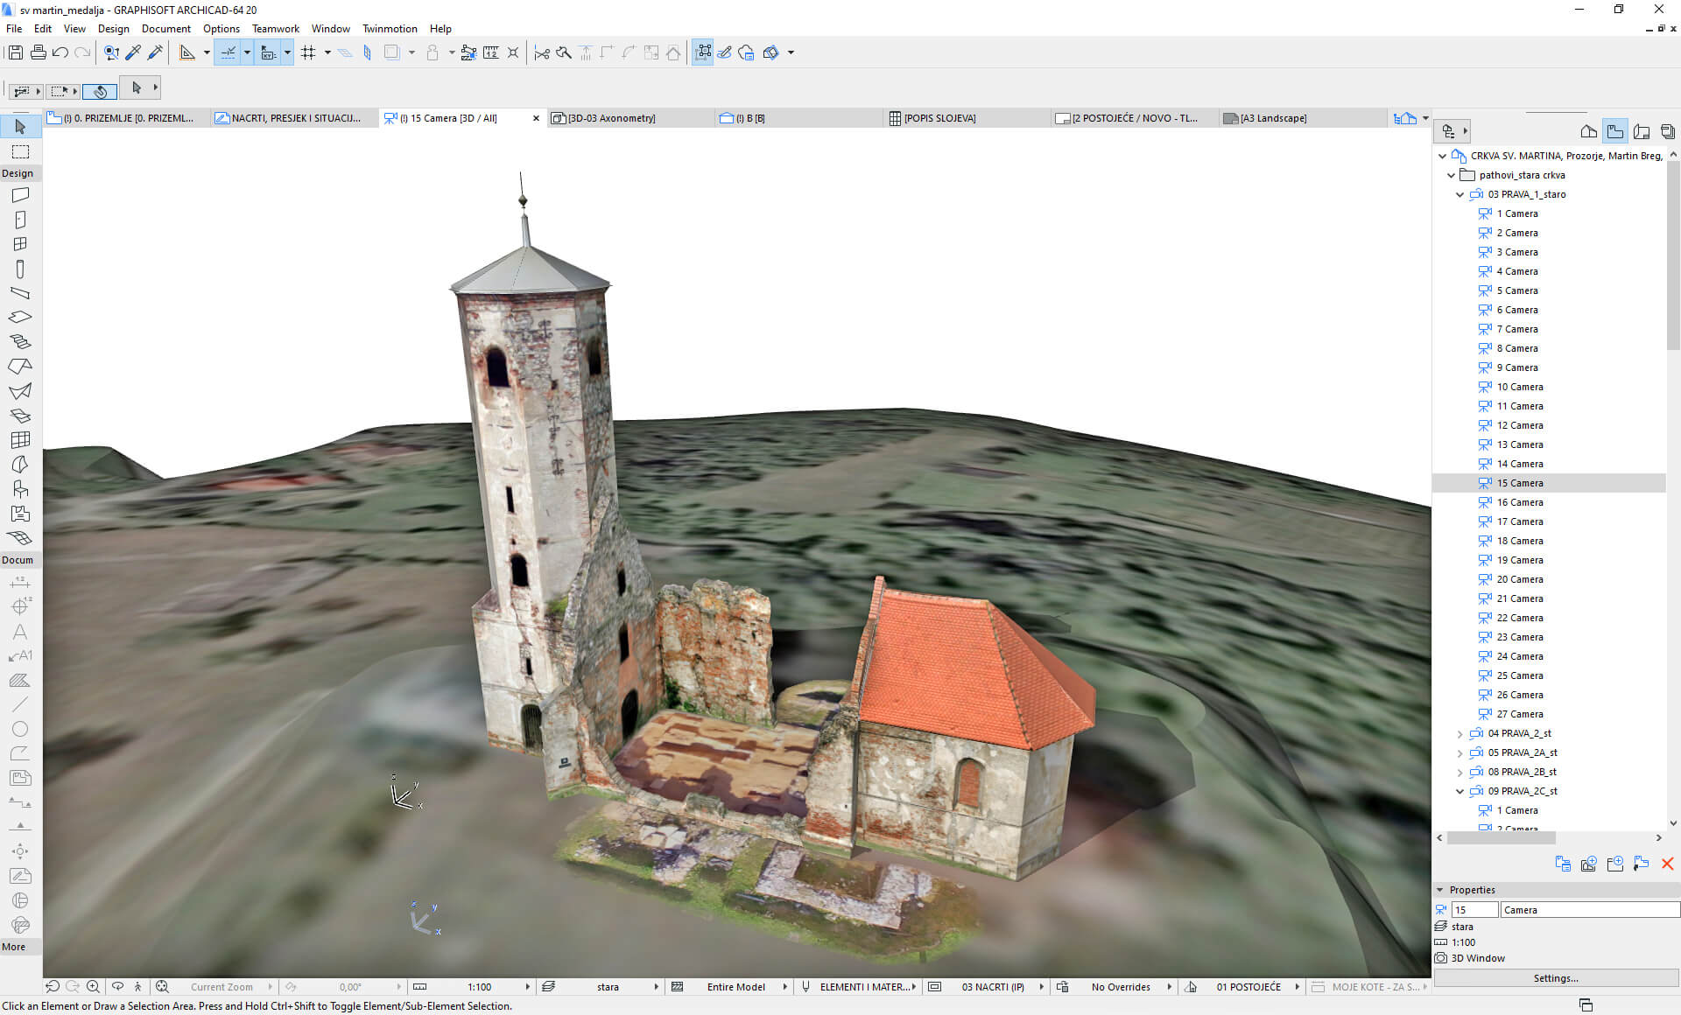This screenshot has width=1681, height=1015.
Task: Open the No Overrides dropdown
Action: 1168,986
